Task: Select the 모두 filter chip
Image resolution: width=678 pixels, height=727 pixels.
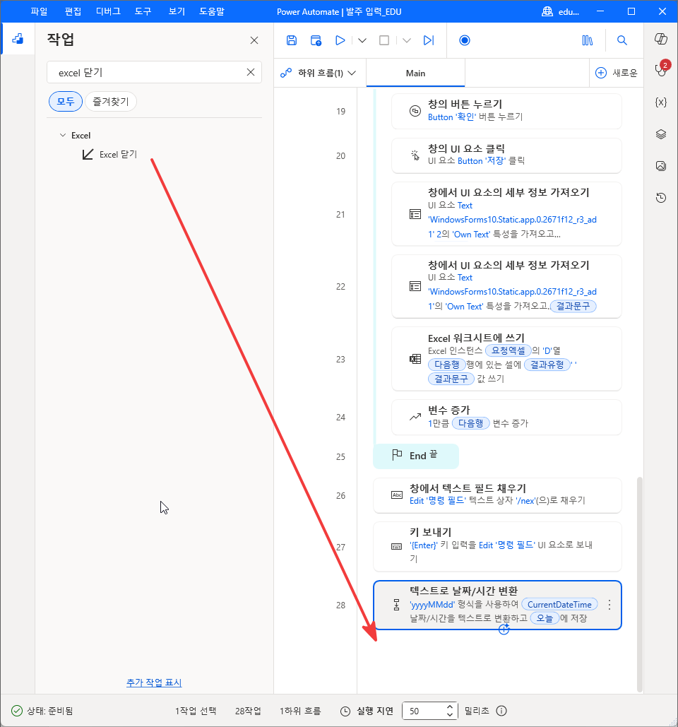Action: pos(66,102)
